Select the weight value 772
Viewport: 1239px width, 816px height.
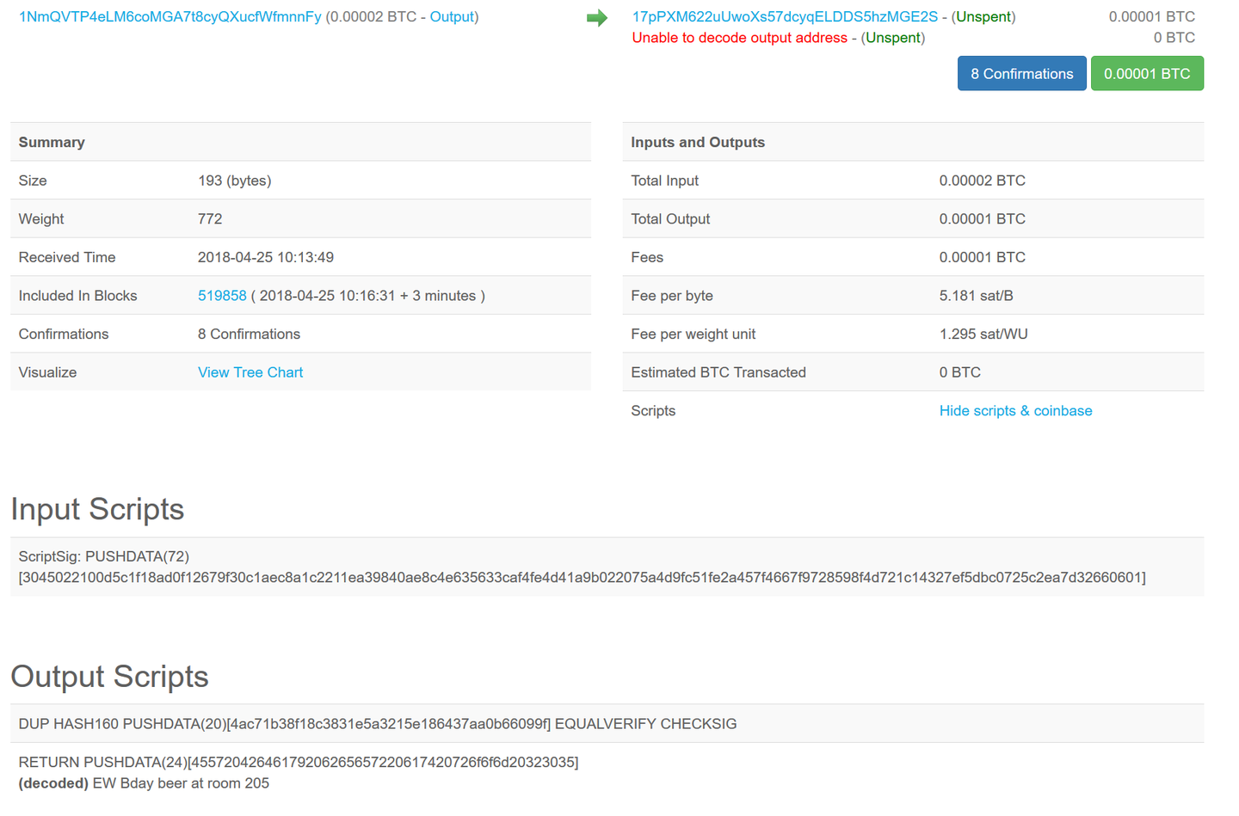click(x=210, y=219)
